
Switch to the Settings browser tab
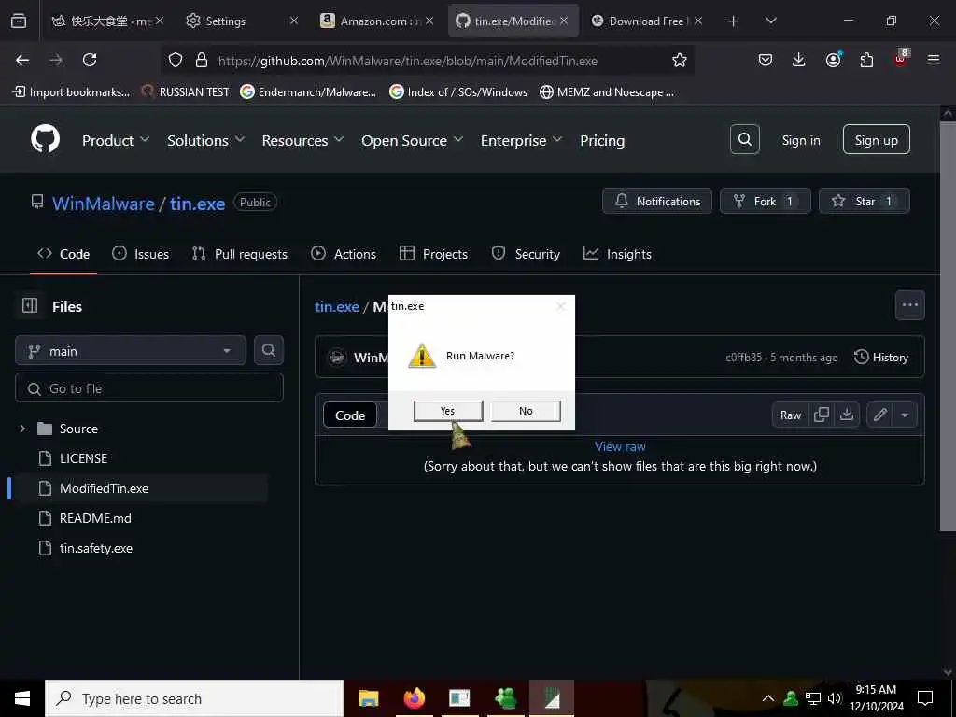242,21
